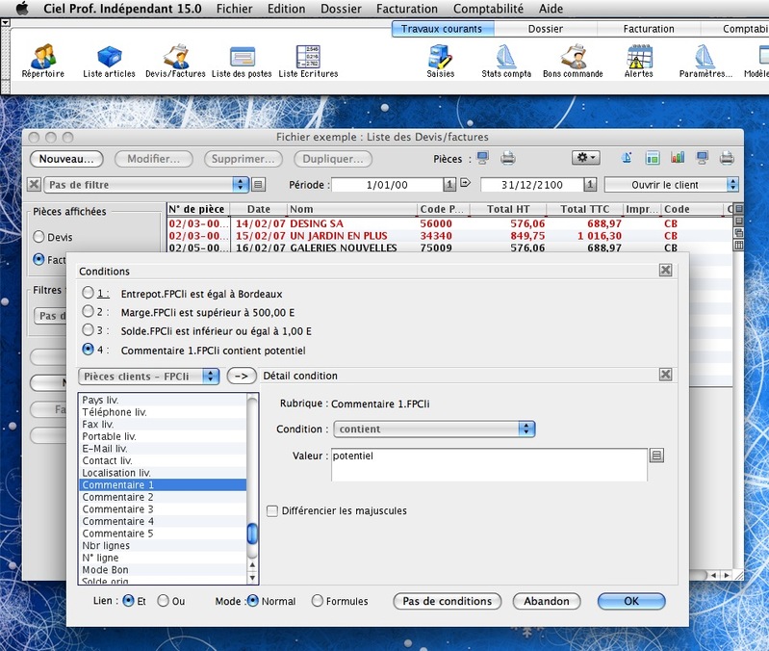The height and width of the screenshot is (651, 769).
Task: Open the Ouvrir le client dropdown
Action: click(672, 185)
